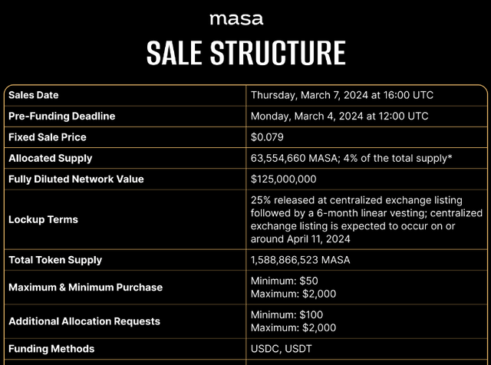Click the $0.079 price value
The image size is (491, 365).
click(268, 137)
